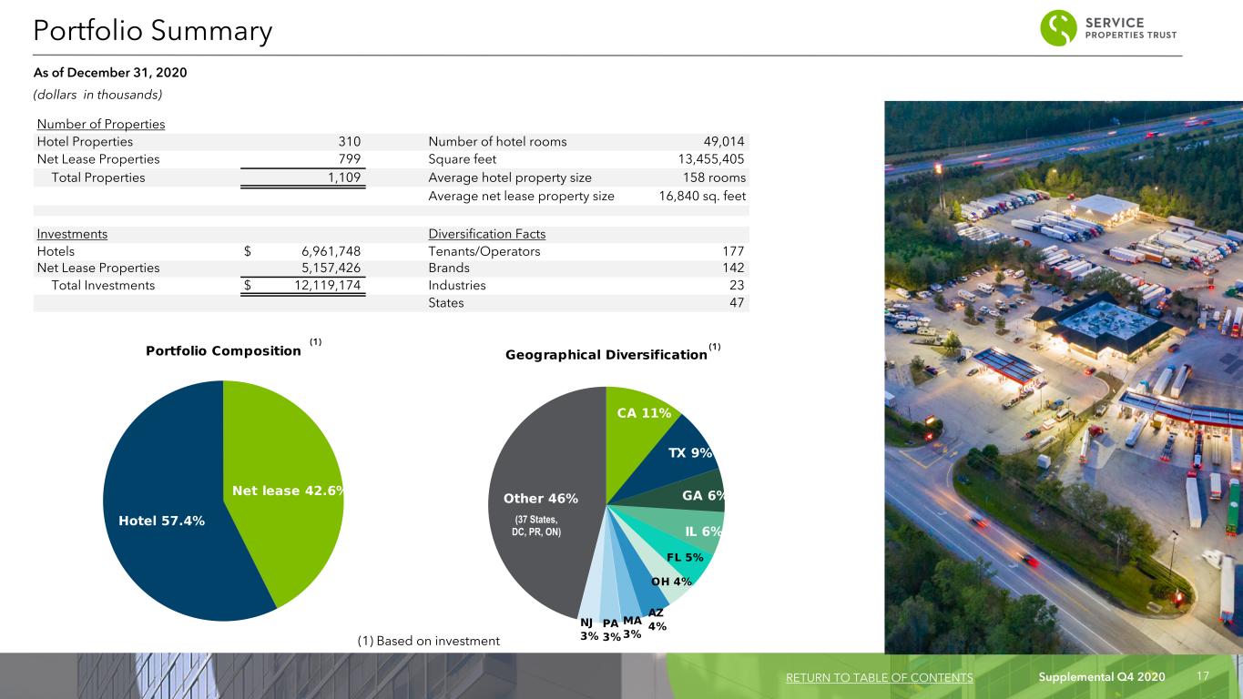The height and width of the screenshot is (699, 1243).
Task: Click the Geographical Diversification chart title
Action: coord(606,355)
